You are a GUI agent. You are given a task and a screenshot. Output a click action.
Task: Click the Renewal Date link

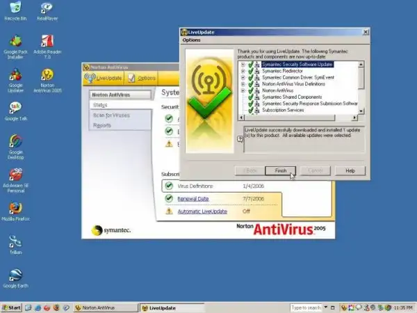tap(193, 198)
